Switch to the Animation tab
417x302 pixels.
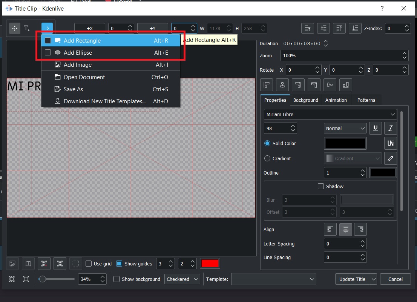(336, 100)
